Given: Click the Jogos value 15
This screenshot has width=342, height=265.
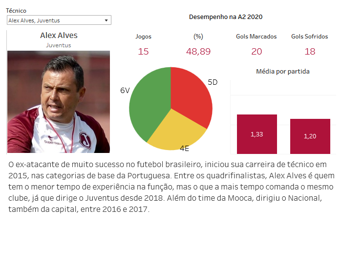Looking at the screenshot, I should point(143,52).
